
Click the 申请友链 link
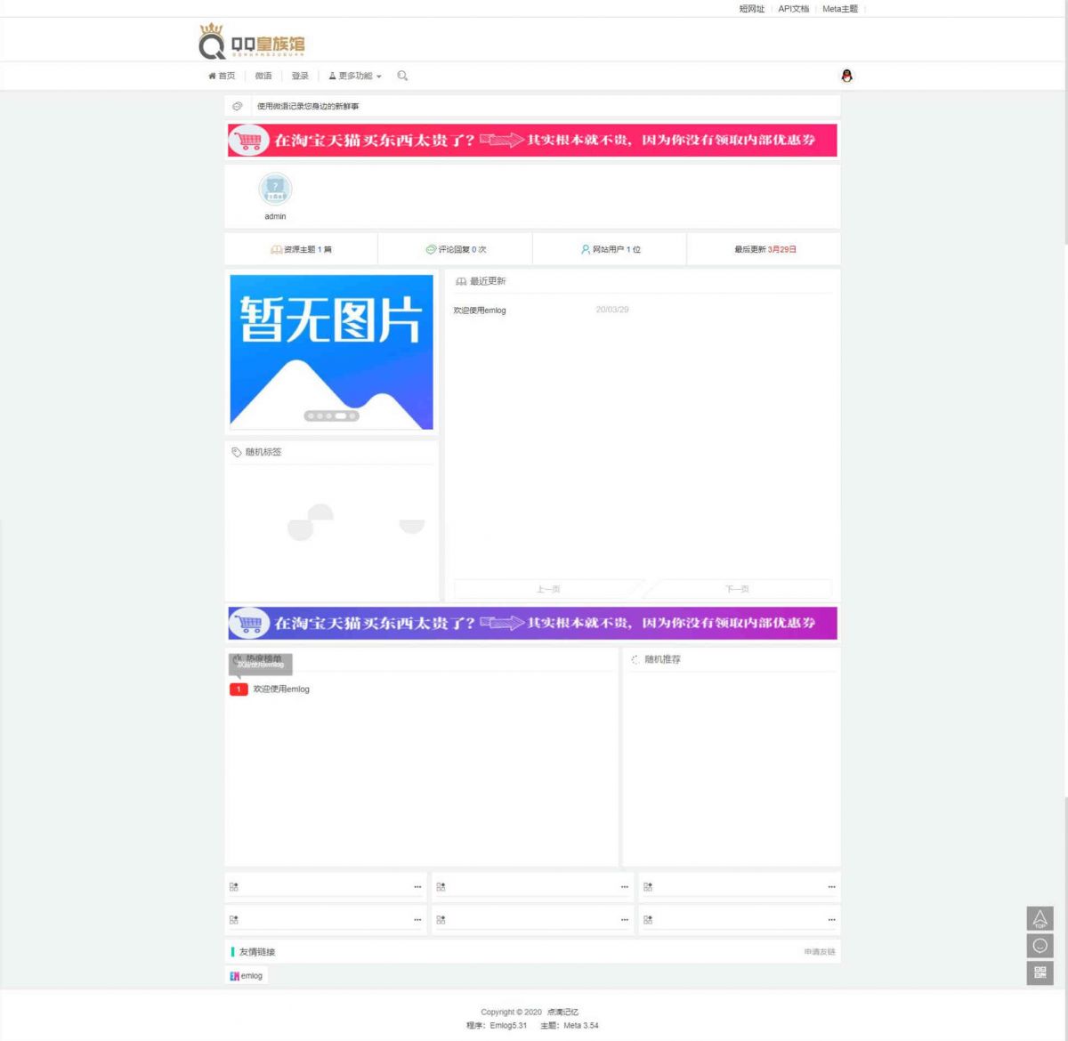817,951
